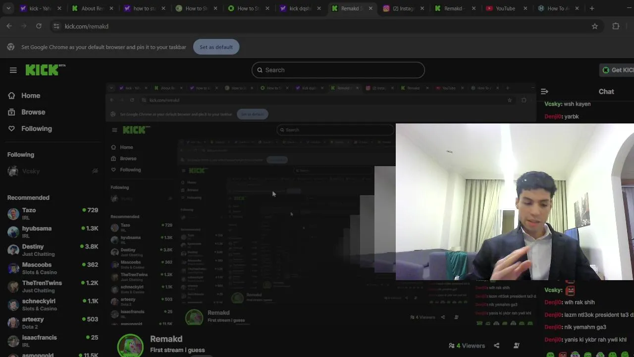This screenshot has width=634, height=357.
Task: Click Tazo's avatar icon
Action: point(13,214)
